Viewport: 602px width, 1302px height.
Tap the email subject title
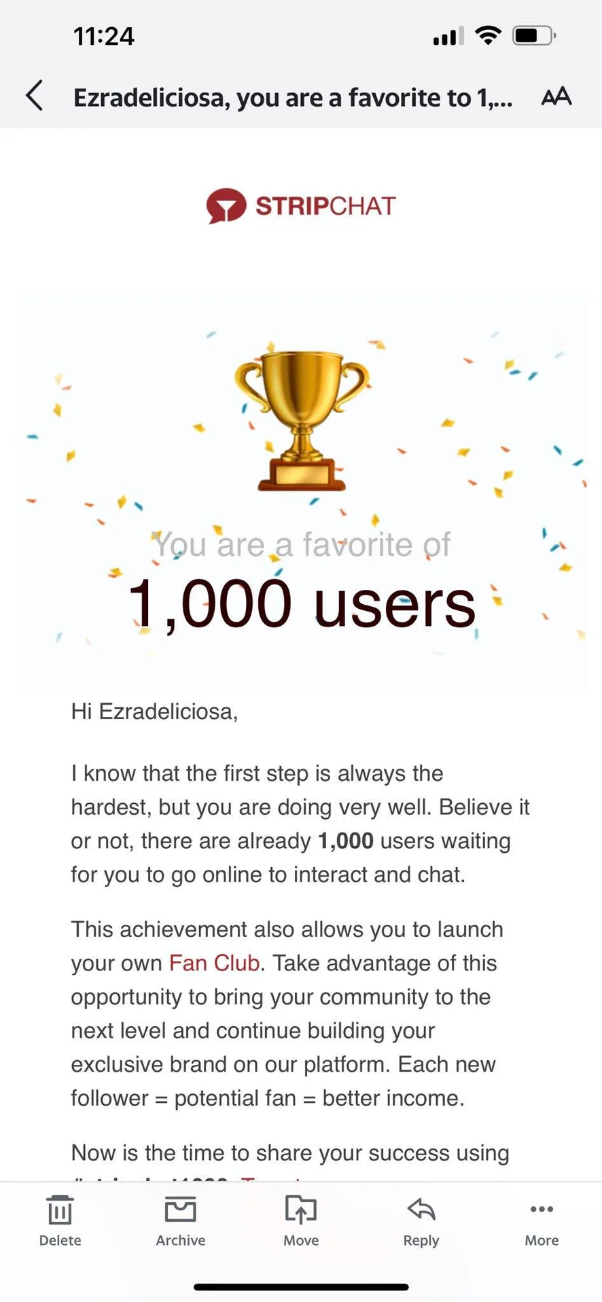(x=292, y=98)
